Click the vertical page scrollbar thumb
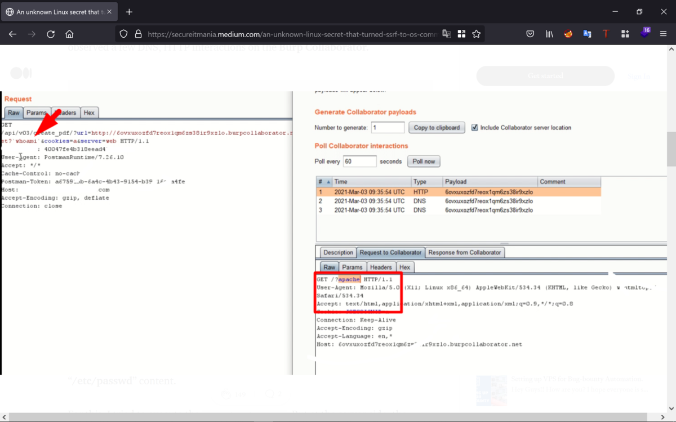The width and height of the screenshot is (676, 422). 671,149
